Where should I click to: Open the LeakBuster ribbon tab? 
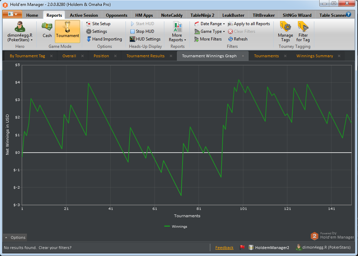[233, 15]
